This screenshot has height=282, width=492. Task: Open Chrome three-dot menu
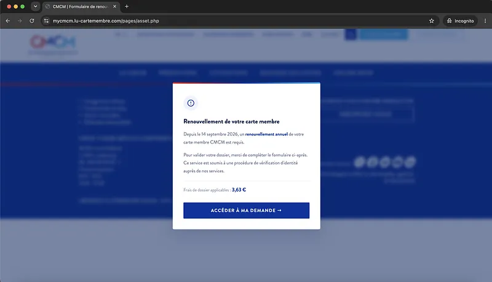[x=485, y=21]
